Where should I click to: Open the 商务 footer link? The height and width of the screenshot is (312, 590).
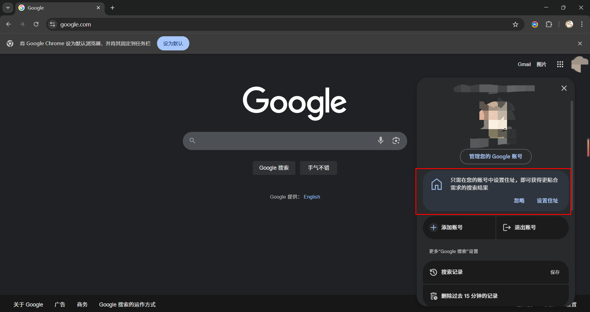coord(82,304)
